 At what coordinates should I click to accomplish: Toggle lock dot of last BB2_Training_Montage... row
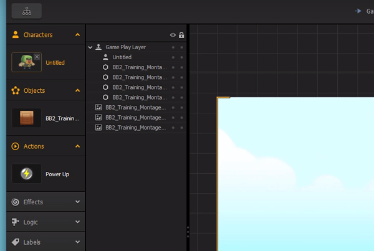click(182, 128)
